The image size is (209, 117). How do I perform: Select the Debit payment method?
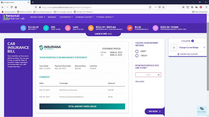tap(137, 51)
